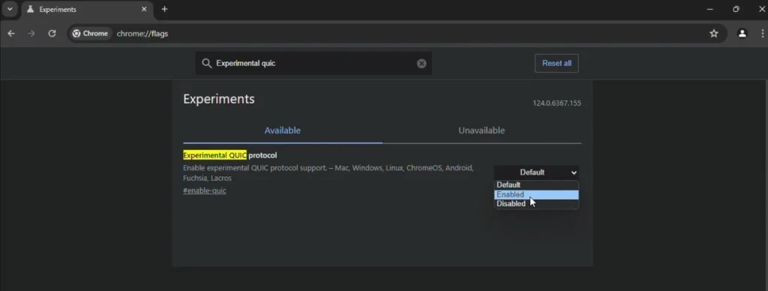This screenshot has width=768, height=291.
Task: Go back to previous page
Action: pos(11,33)
